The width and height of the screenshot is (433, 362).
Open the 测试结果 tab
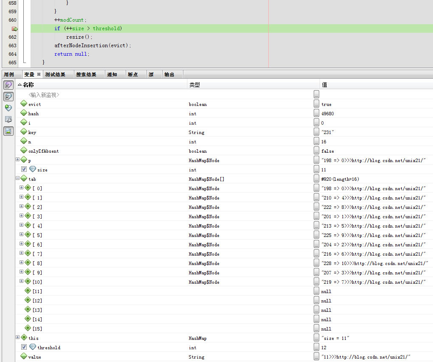55,74
